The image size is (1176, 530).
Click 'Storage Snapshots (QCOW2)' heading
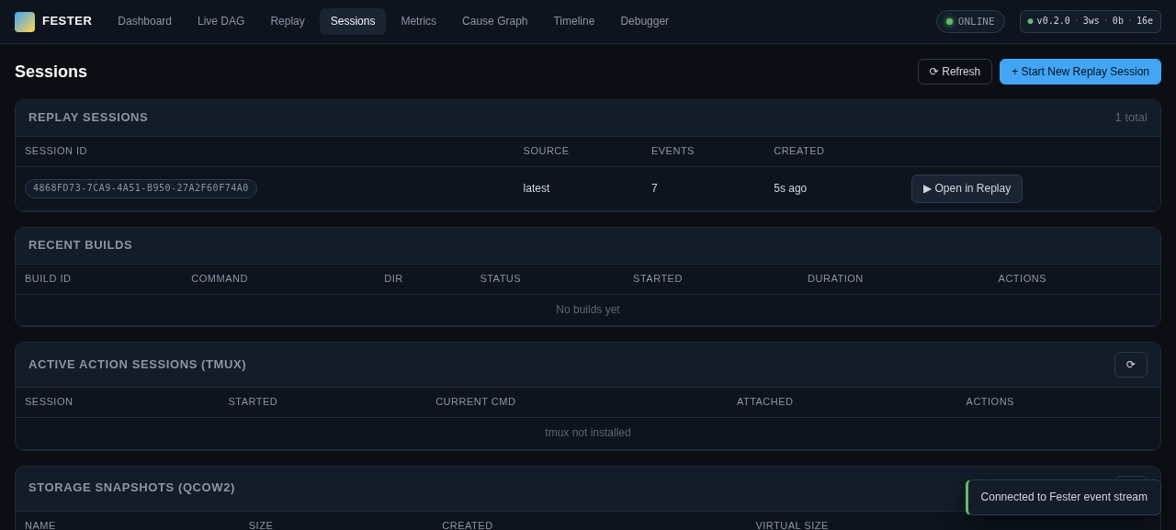[x=131, y=488]
